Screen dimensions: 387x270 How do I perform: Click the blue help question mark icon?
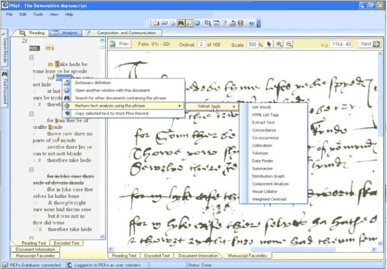(251, 23)
